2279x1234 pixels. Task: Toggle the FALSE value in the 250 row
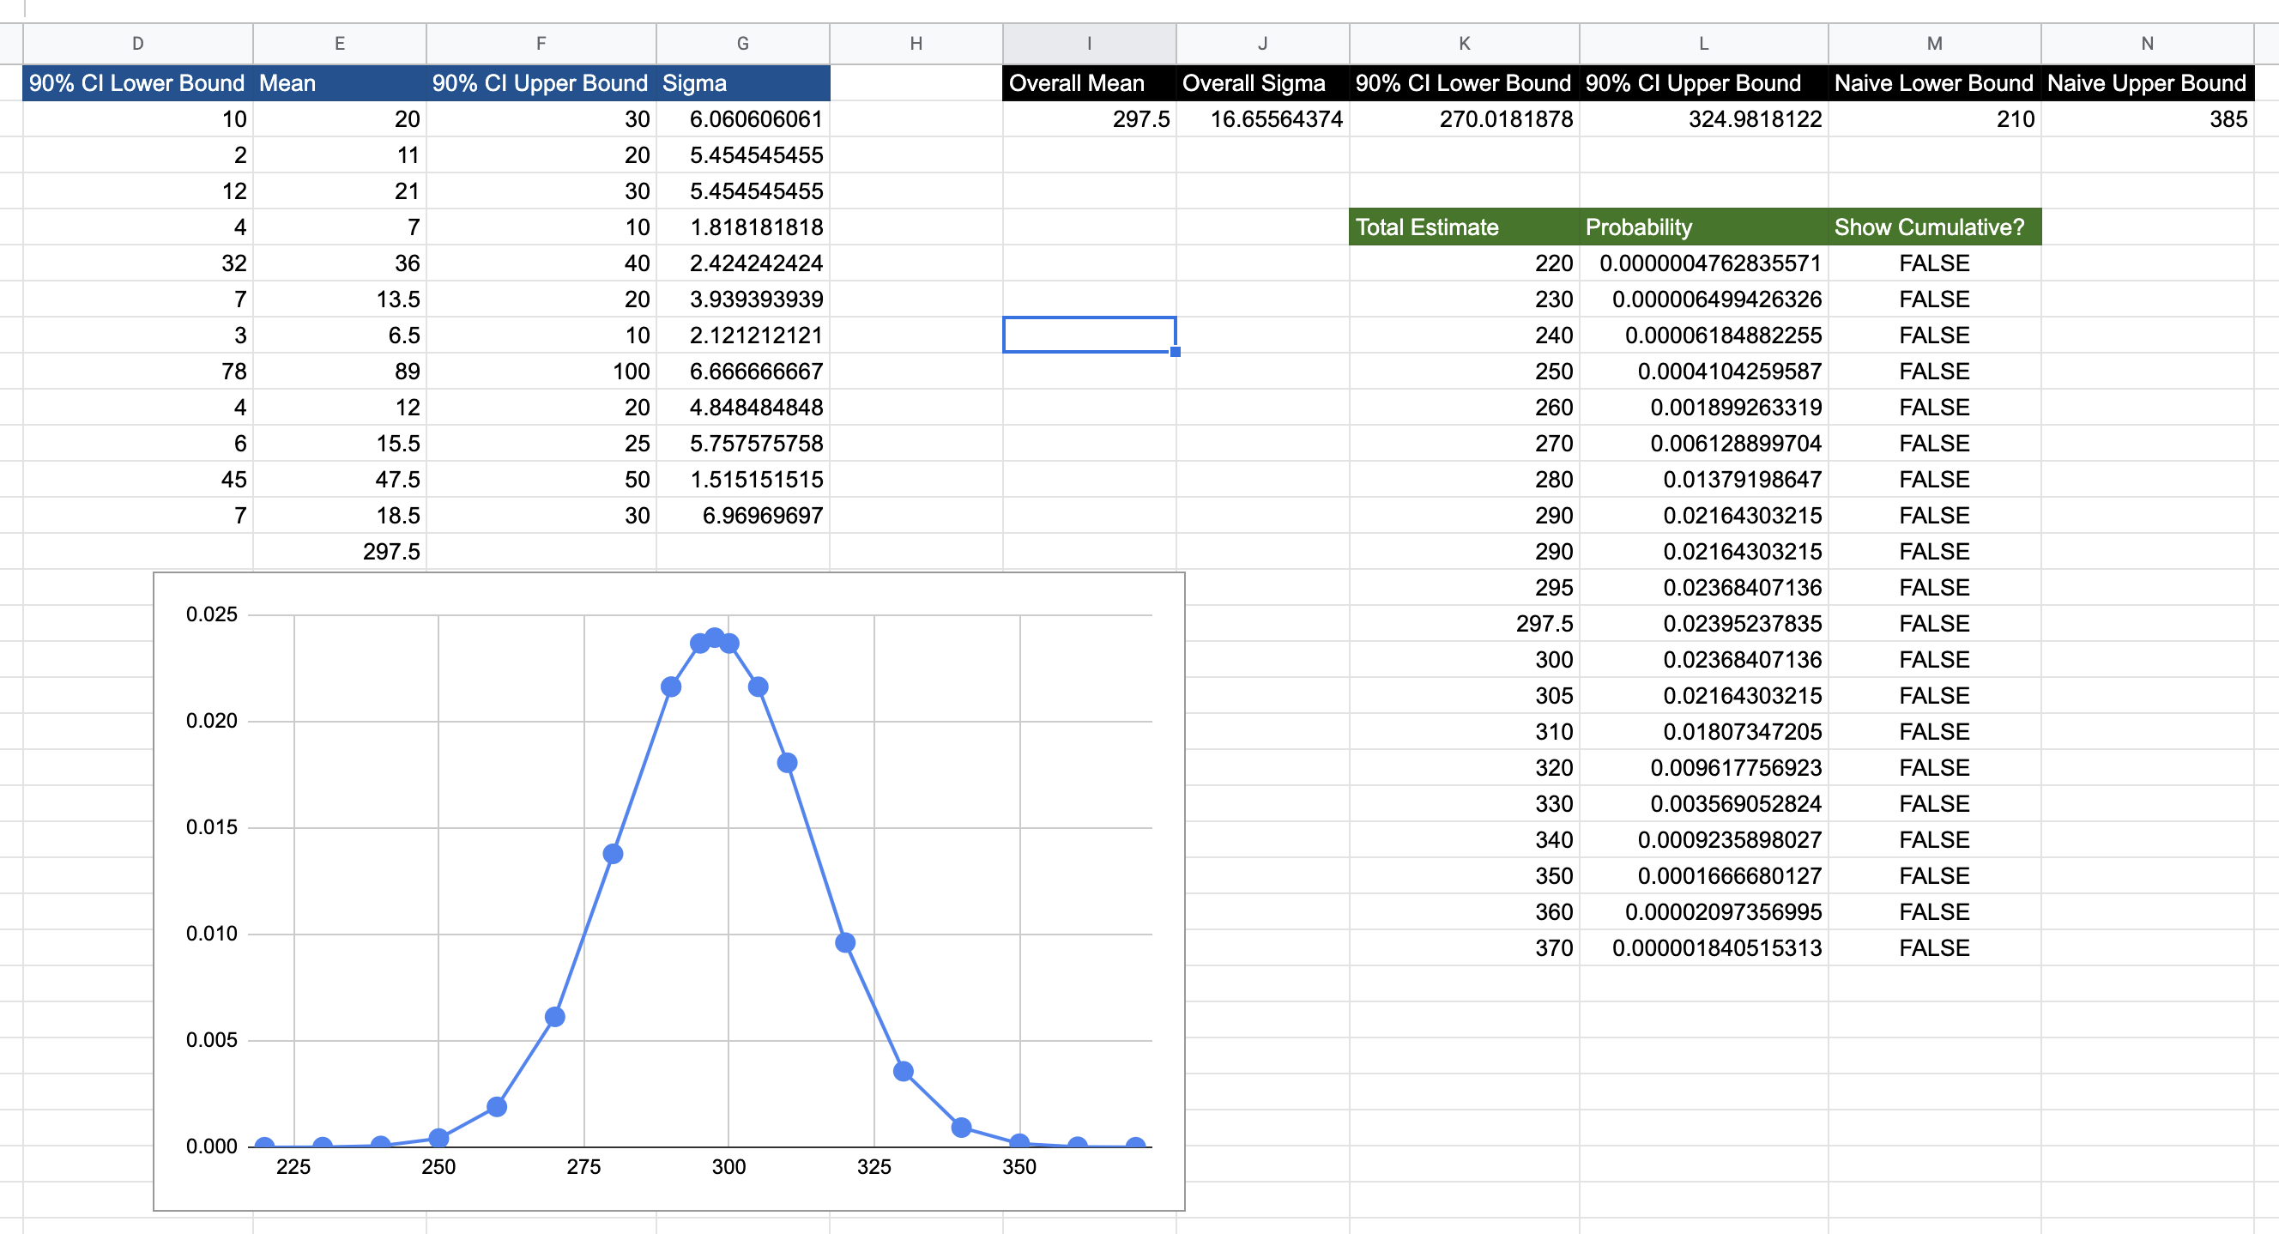tap(1935, 372)
